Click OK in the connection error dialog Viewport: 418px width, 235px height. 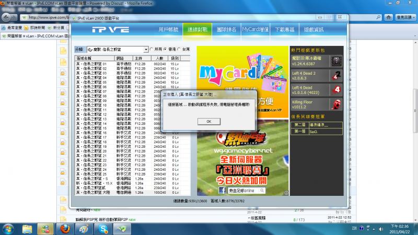pyautogui.click(x=208, y=121)
